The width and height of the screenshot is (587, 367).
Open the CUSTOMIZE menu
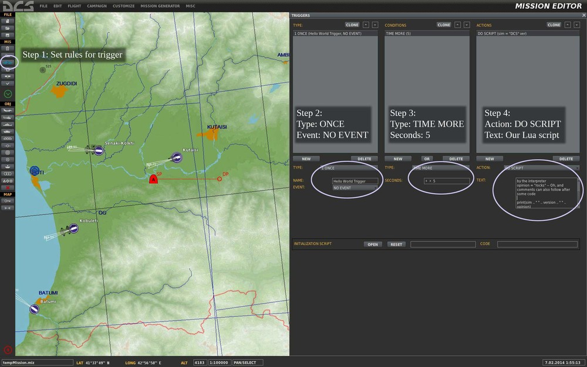(123, 6)
